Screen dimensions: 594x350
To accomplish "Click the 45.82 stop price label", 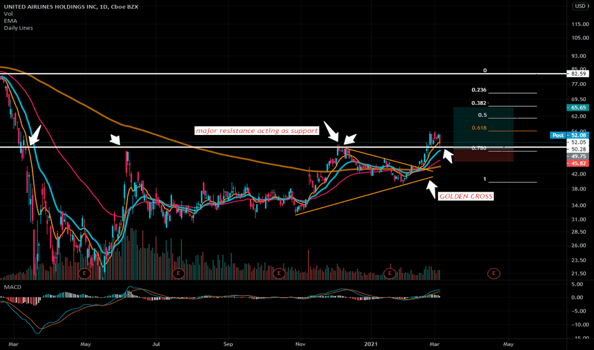I will pos(578,164).
